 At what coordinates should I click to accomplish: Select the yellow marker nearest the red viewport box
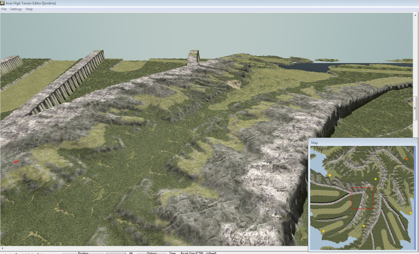point(375,179)
